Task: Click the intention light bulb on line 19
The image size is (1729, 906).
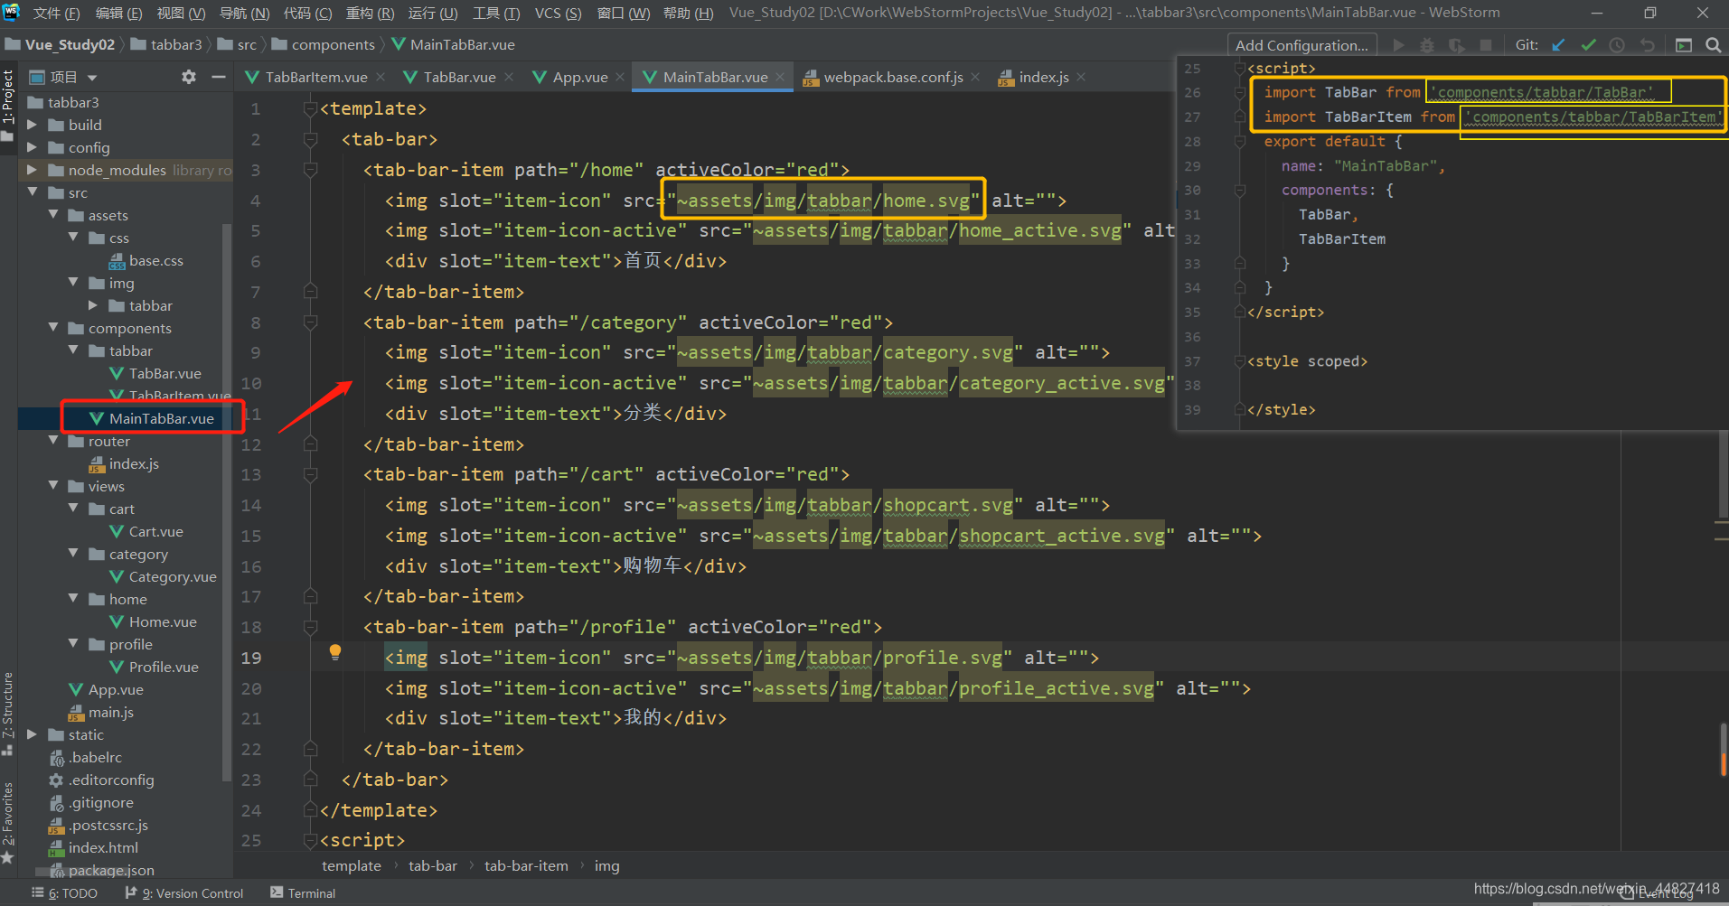Action: tap(335, 652)
